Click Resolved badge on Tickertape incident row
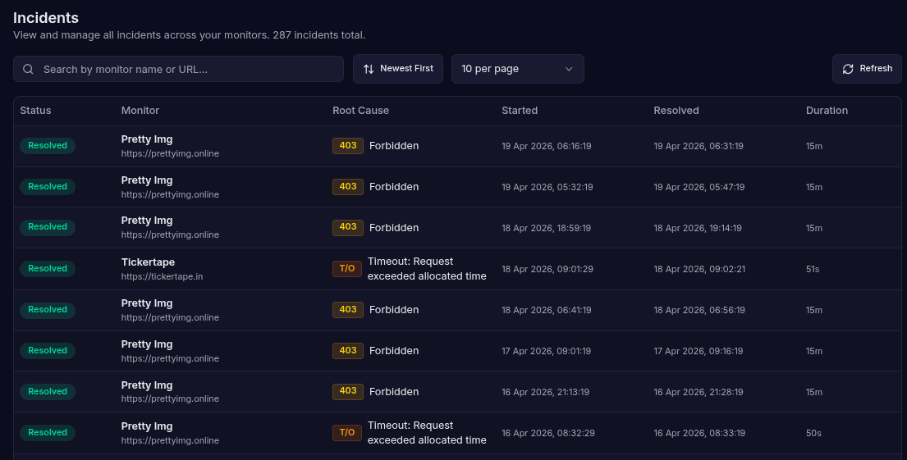 48,269
